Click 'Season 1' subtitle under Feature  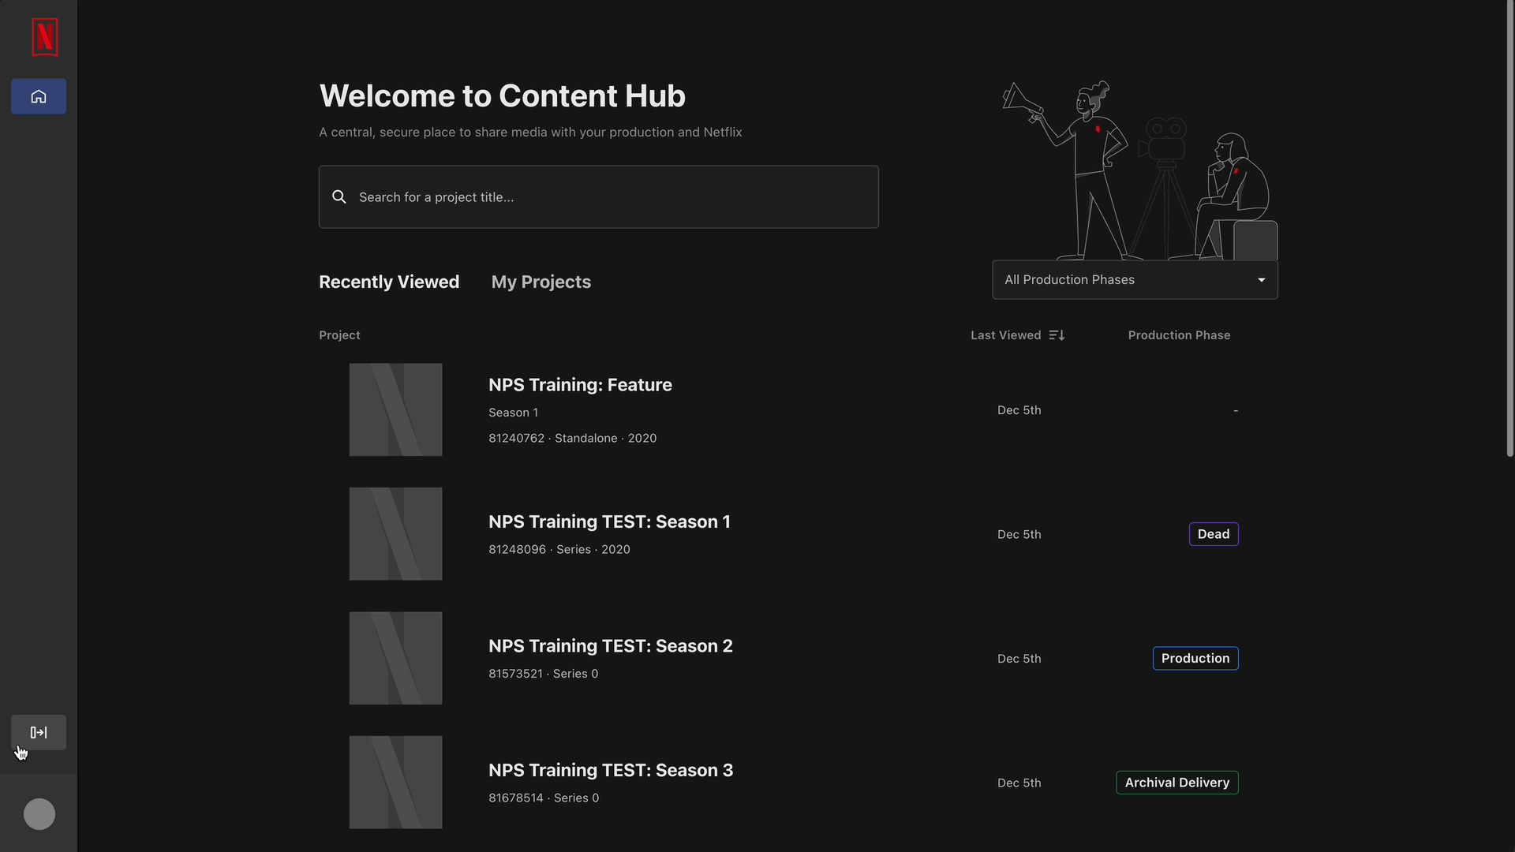513,413
